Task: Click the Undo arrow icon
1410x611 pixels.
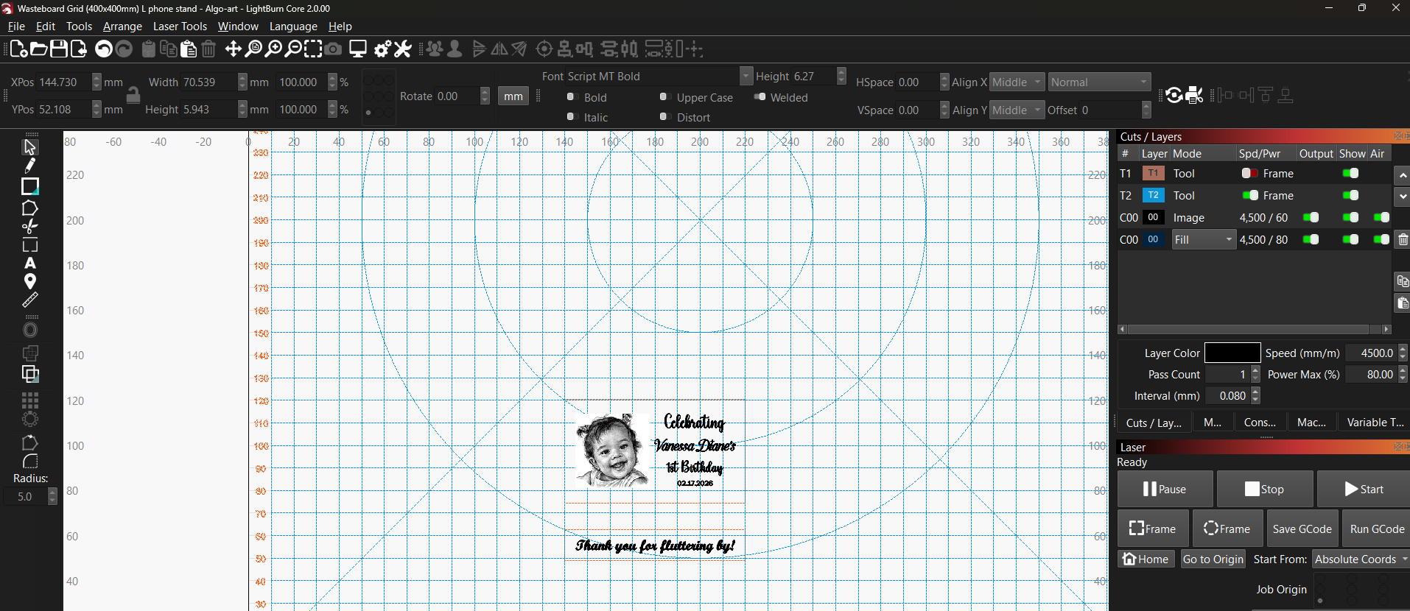Action: coord(104,49)
